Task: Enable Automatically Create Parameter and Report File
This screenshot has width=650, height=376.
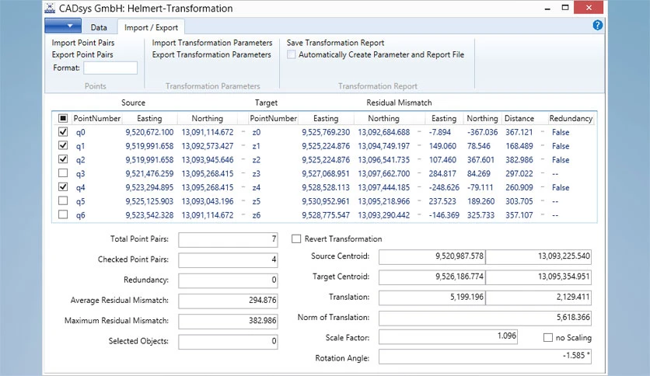Action: pyautogui.click(x=292, y=54)
